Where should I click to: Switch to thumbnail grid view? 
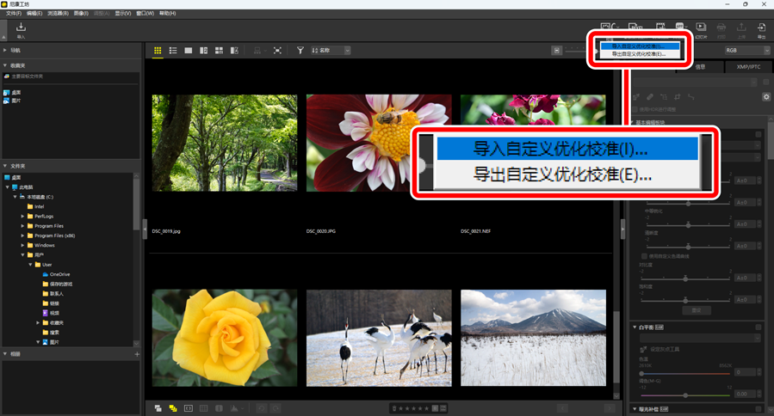point(158,51)
